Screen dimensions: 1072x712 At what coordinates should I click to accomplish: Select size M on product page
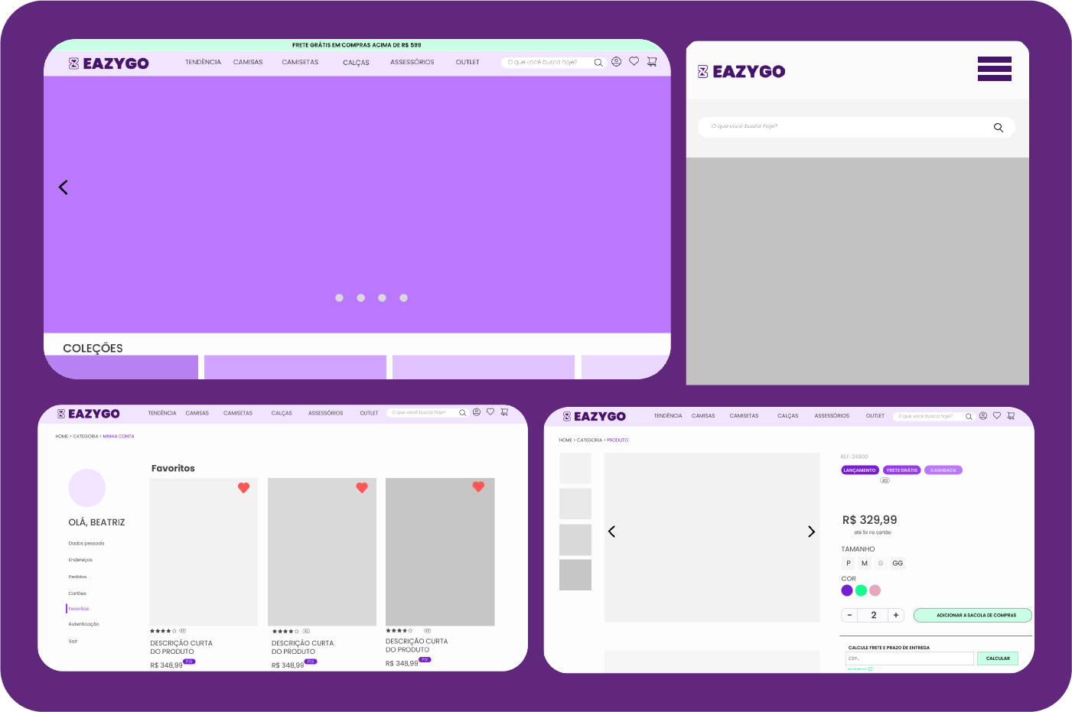865,564
